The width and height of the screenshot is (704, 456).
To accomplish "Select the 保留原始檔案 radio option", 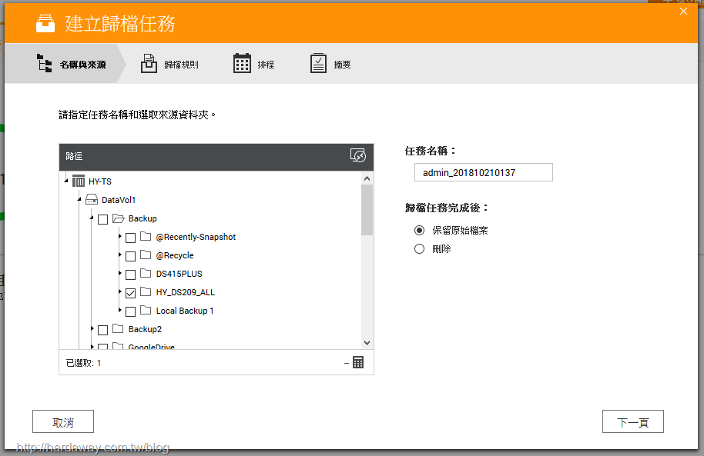I will click(419, 231).
